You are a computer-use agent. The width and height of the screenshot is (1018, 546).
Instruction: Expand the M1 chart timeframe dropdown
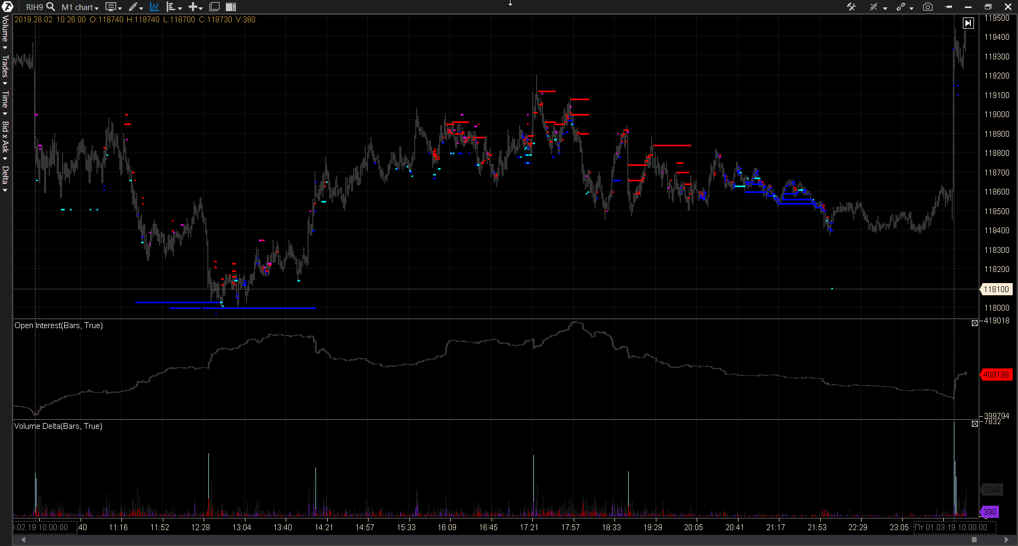tap(80, 7)
